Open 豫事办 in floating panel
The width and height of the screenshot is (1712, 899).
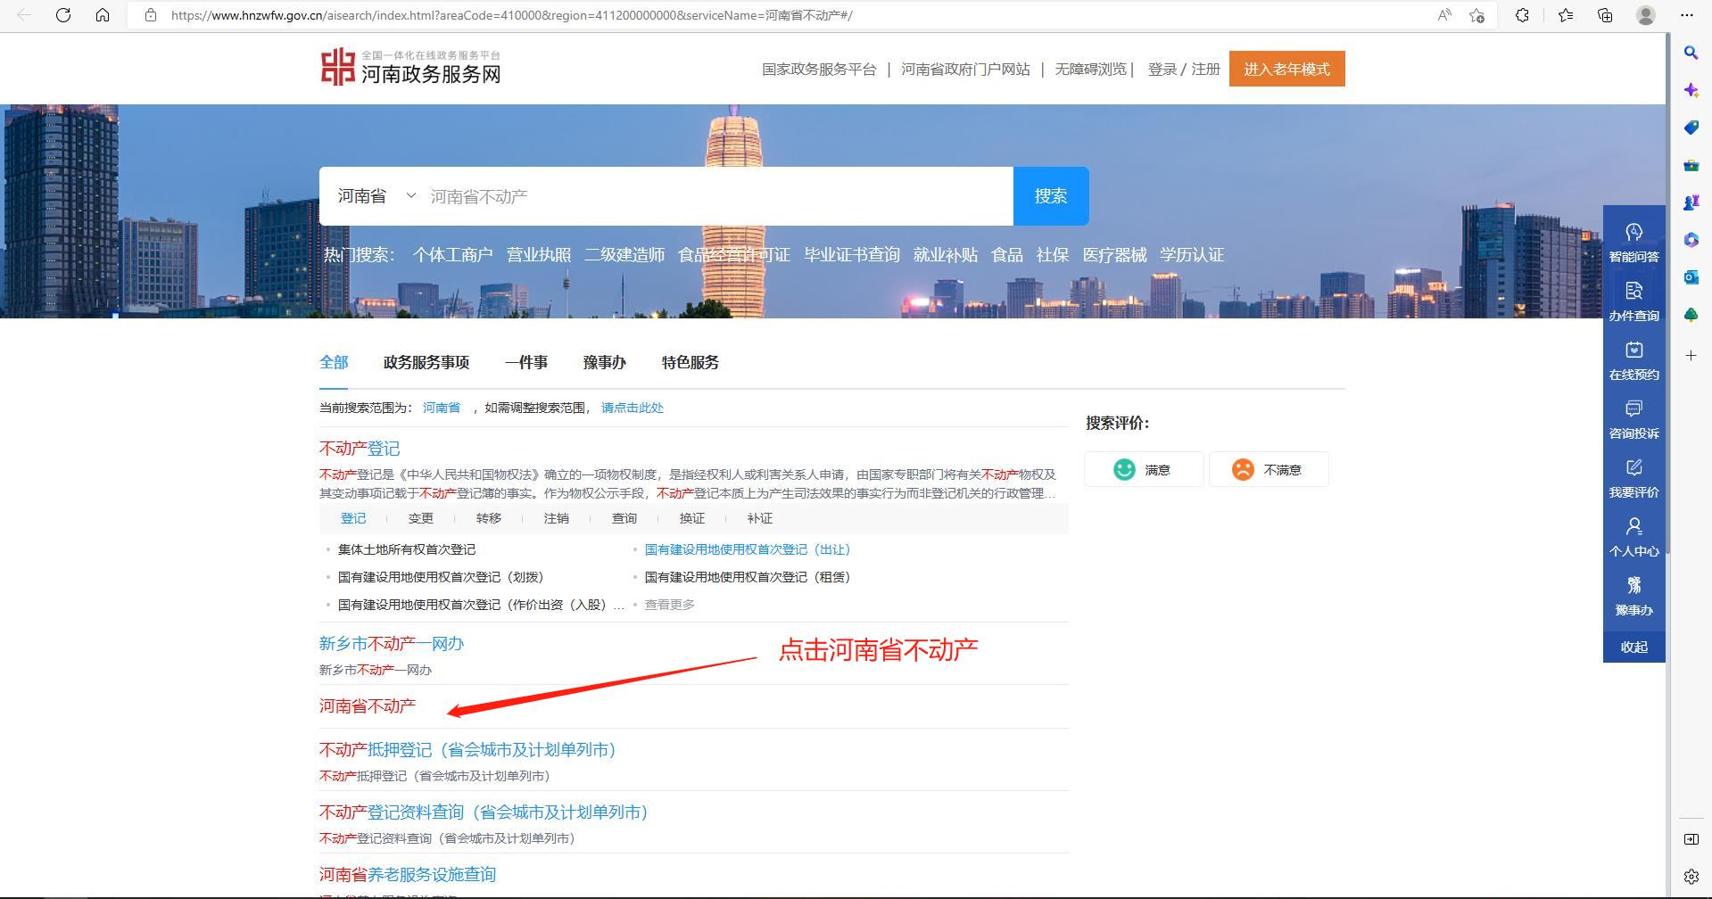(1633, 597)
